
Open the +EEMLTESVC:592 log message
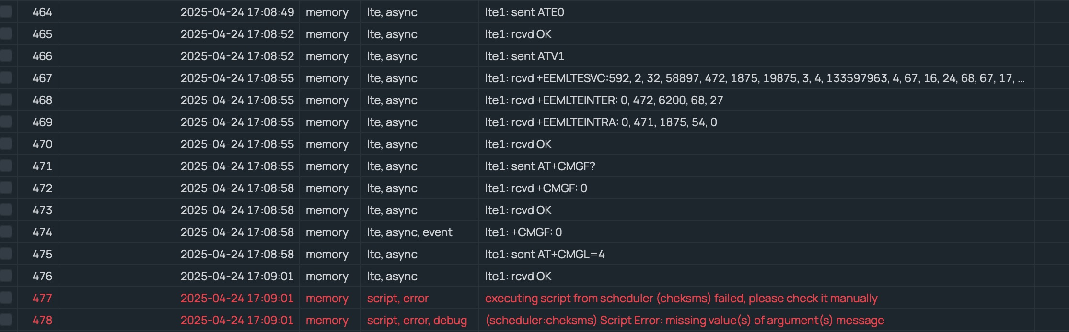tap(755, 78)
